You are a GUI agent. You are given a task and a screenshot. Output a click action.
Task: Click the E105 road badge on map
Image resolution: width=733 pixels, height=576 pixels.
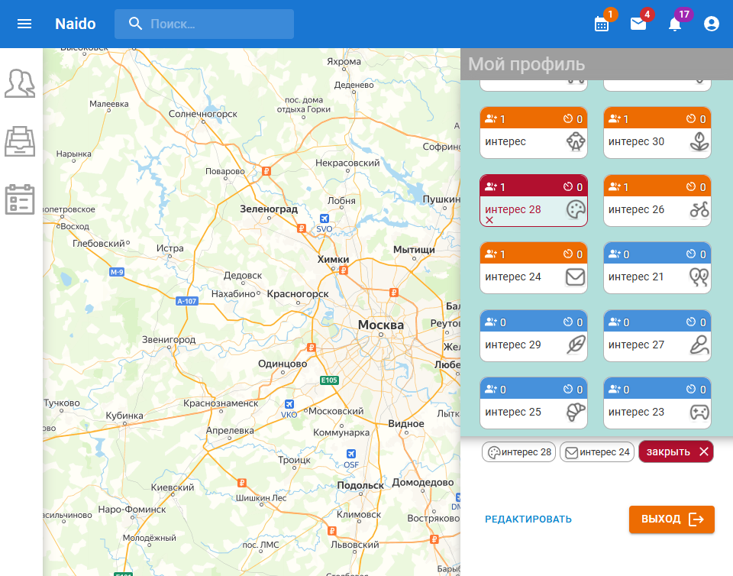(x=329, y=380)
